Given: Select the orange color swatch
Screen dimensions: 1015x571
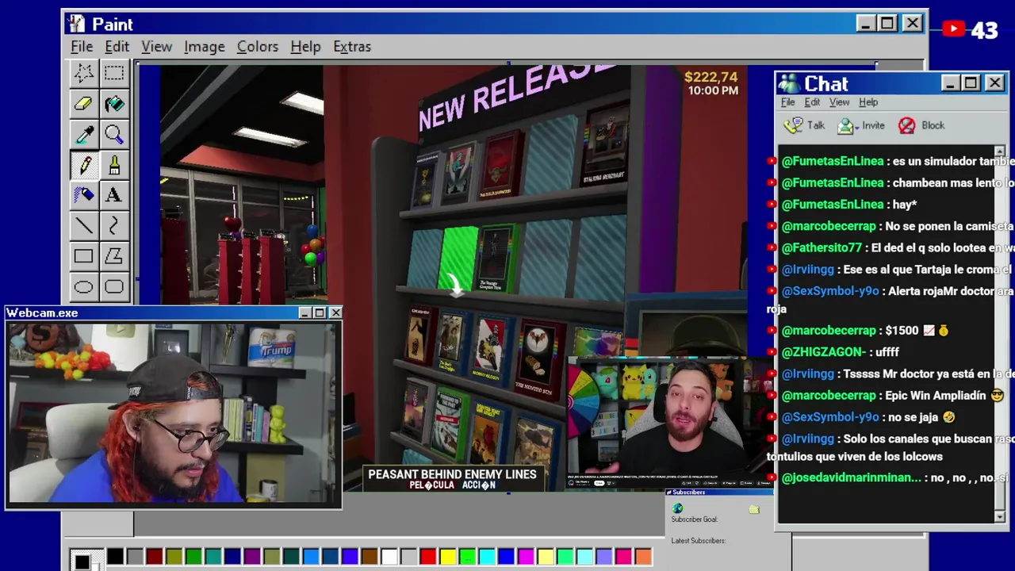Looking at the screenshot, I should point(643,557).
